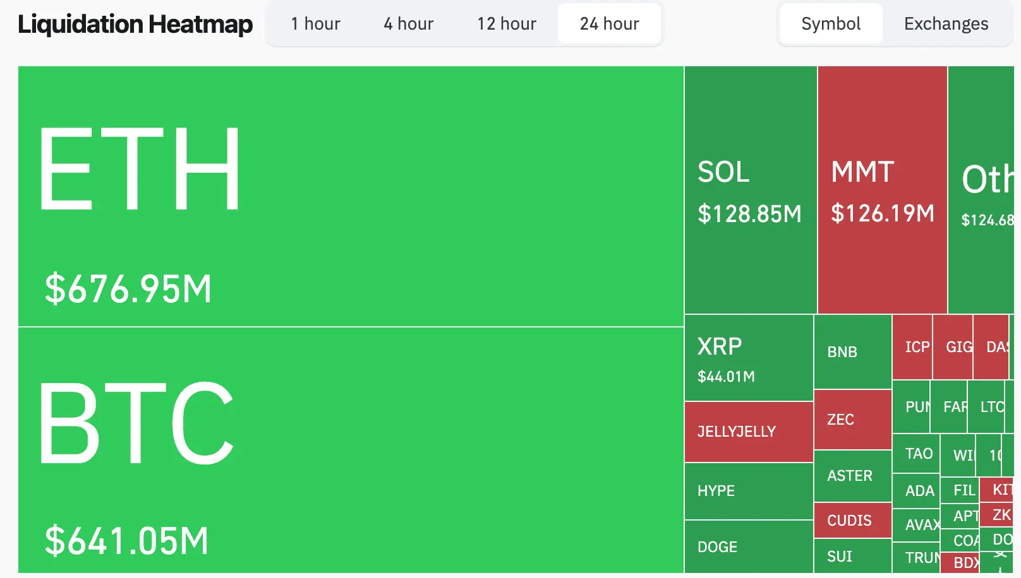Open the Liquidation Heatmap title
Image resolution: width=1021 pixels, height=578 pixels.
tap(135, 23)
